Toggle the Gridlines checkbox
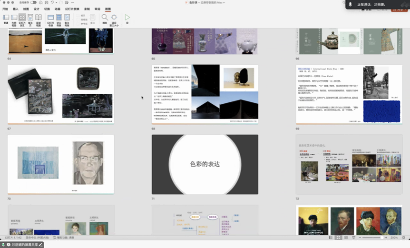Viewport: 410px width, 248px height. tap(79, 19)
